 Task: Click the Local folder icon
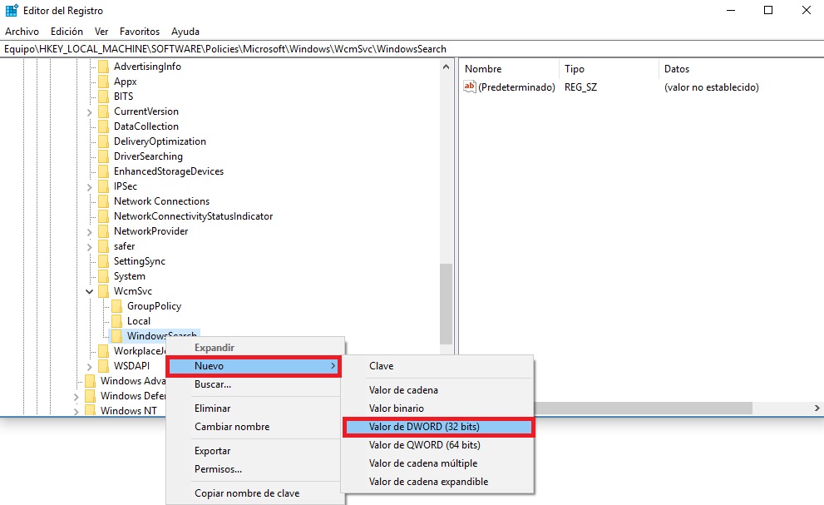click(116, 321)
